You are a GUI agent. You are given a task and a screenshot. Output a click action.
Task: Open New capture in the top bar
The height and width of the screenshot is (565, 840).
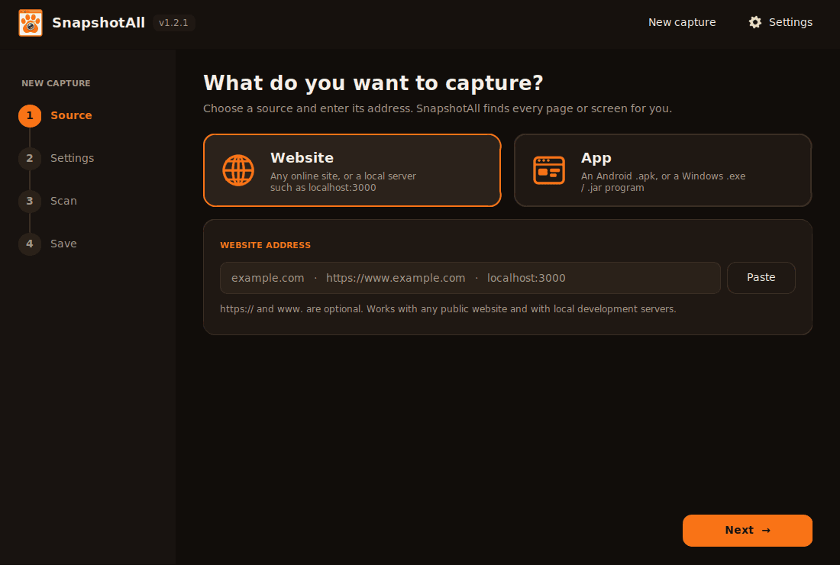pos(682,22)
